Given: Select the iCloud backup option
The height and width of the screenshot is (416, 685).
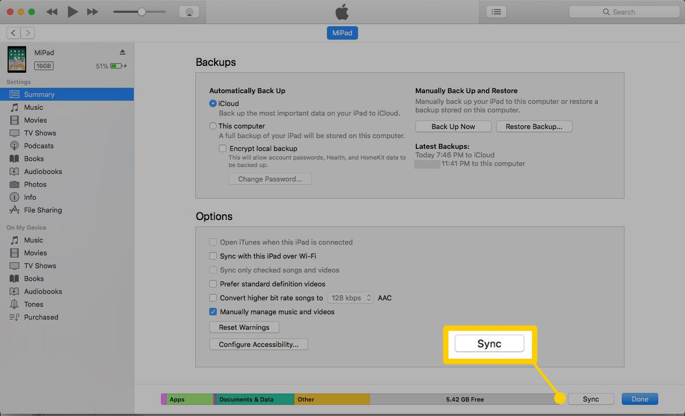Looking at the screenshot, I should coord(213,103).
